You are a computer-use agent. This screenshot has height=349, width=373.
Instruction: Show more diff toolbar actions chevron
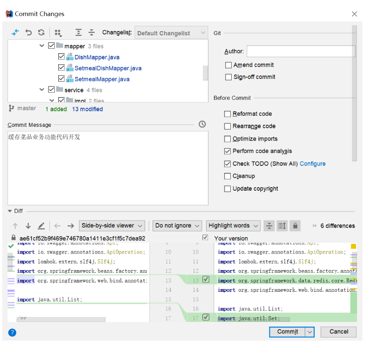pos(314,226)
